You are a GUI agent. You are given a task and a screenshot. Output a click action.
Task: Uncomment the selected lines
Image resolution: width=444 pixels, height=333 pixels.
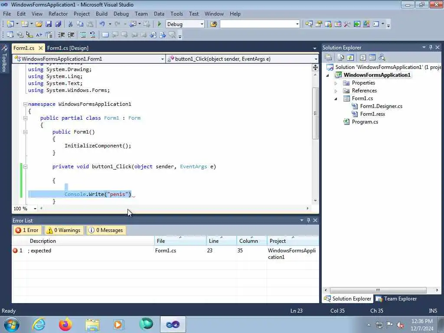coord(93,35)
